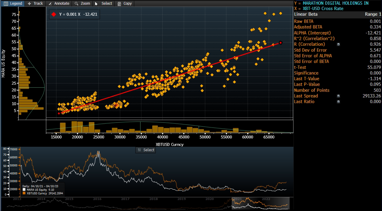Click the red diamond regression equation marker
Viewport: 382px width, 211px height.
[54, 14]
